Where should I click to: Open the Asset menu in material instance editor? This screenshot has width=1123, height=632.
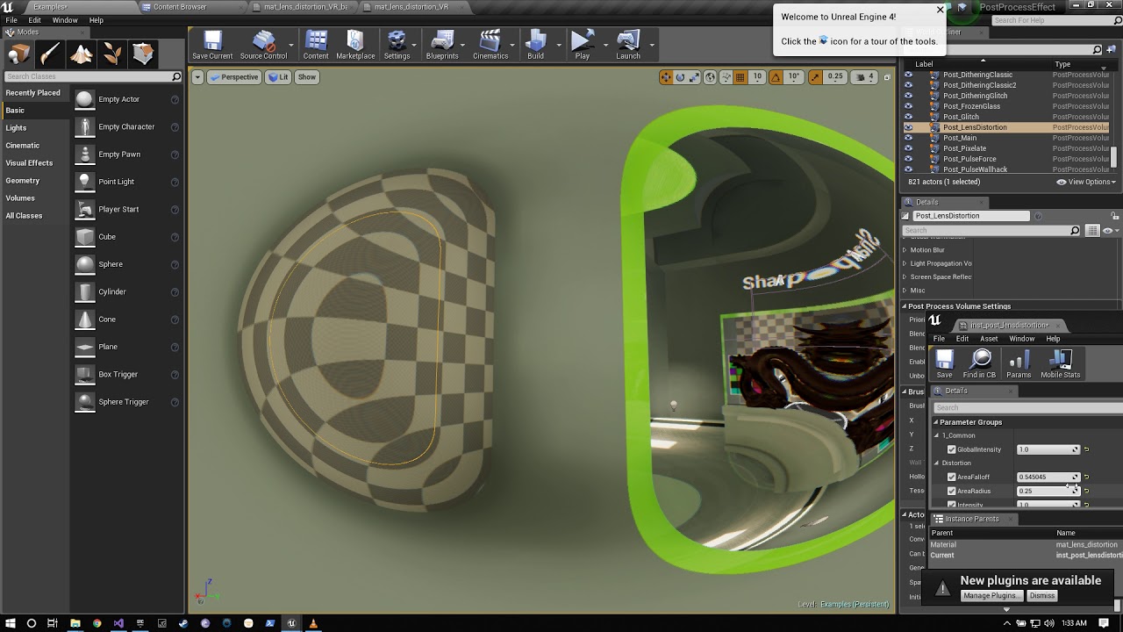click(x=989, y=339)
